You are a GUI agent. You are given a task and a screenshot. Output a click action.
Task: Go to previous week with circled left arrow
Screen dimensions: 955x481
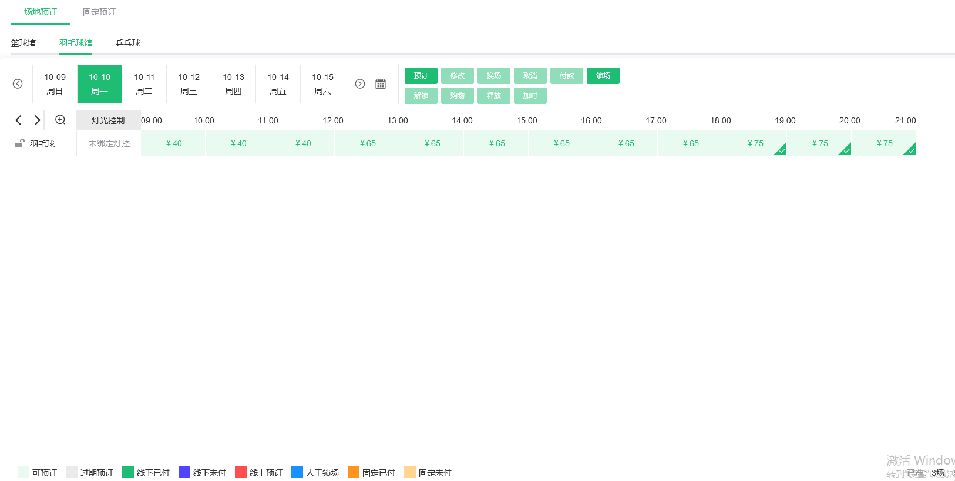pyautogui.click(x=18, y=84)
